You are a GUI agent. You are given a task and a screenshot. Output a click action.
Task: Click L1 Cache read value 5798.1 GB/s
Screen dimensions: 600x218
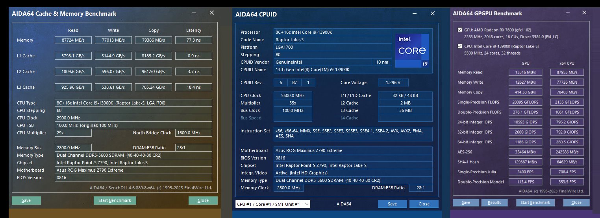tap(73, 56)
